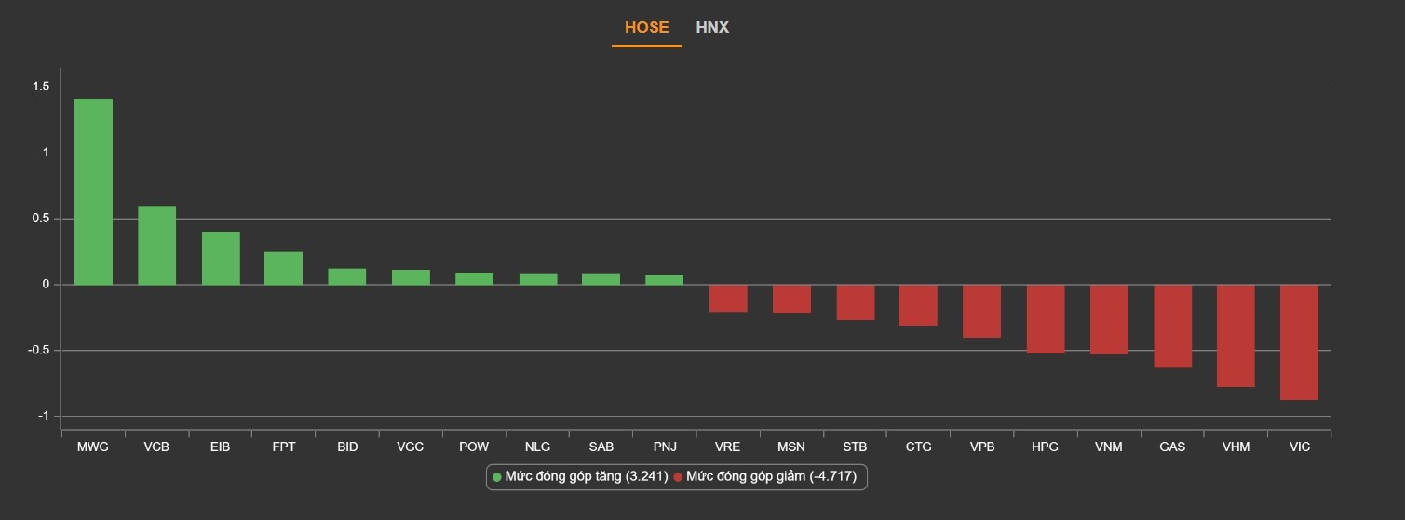Click the VNM negative bar
Viewport: 1405px width, 520px height.
click(1109, 319)
